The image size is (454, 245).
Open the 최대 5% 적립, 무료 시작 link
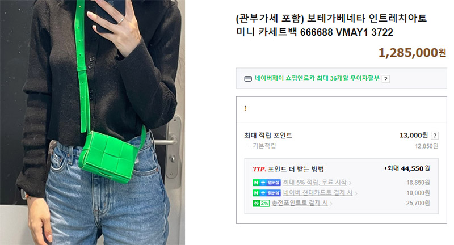[x=315, y=183]
